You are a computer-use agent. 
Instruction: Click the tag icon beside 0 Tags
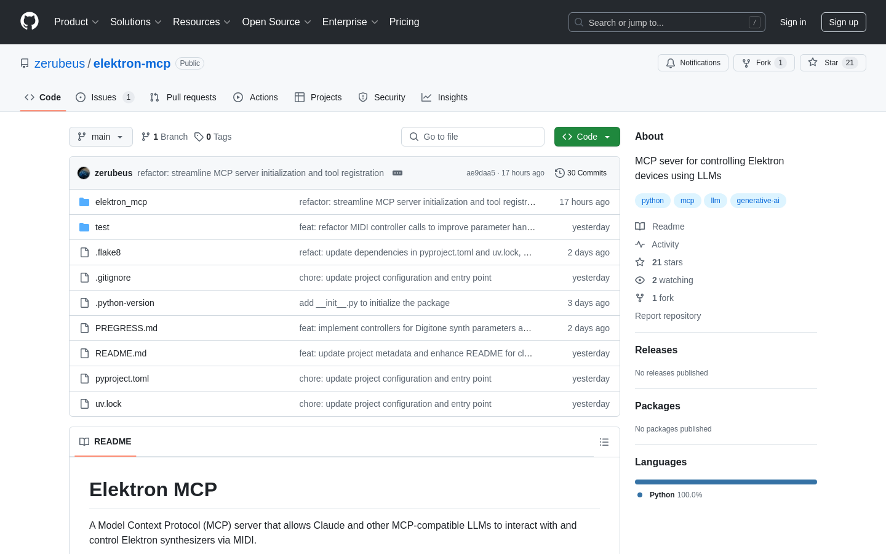[x=199, y=137]
